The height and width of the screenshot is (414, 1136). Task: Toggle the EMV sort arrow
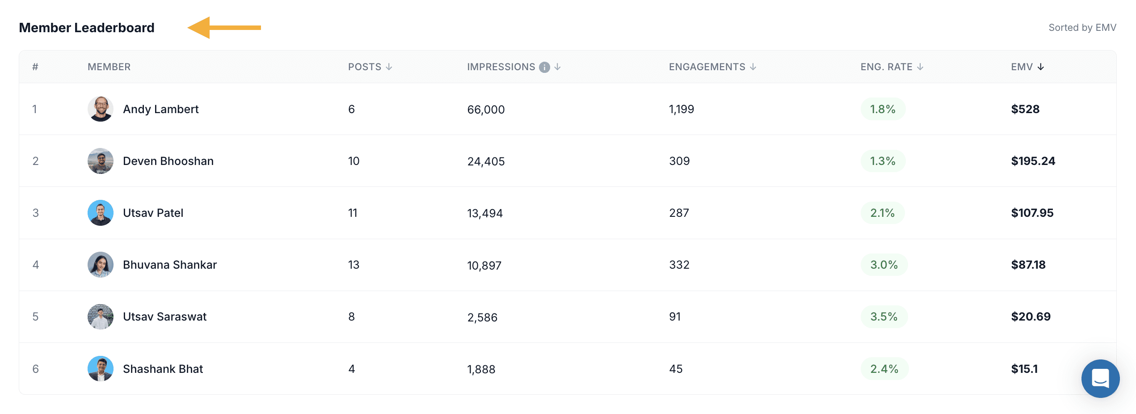1041,67
